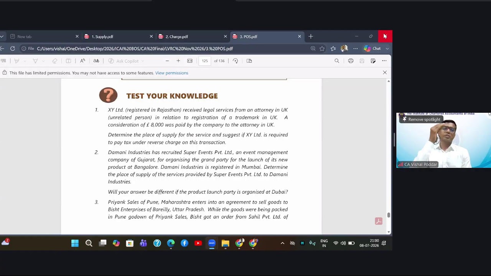Click the PDF scrollbar down arrow
Screen dimensions: 491x276
[x=389, y=232]
